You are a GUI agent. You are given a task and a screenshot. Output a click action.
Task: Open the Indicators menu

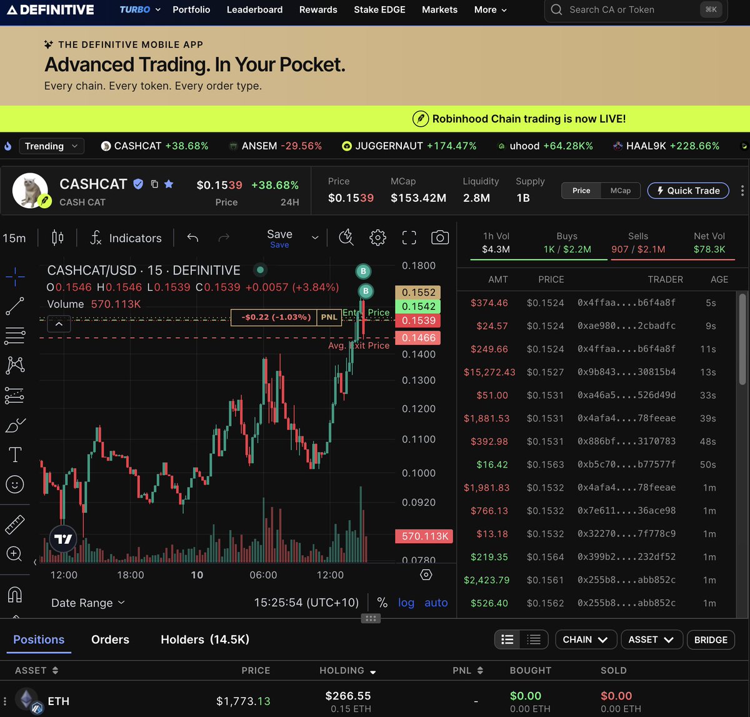point(125,238)
